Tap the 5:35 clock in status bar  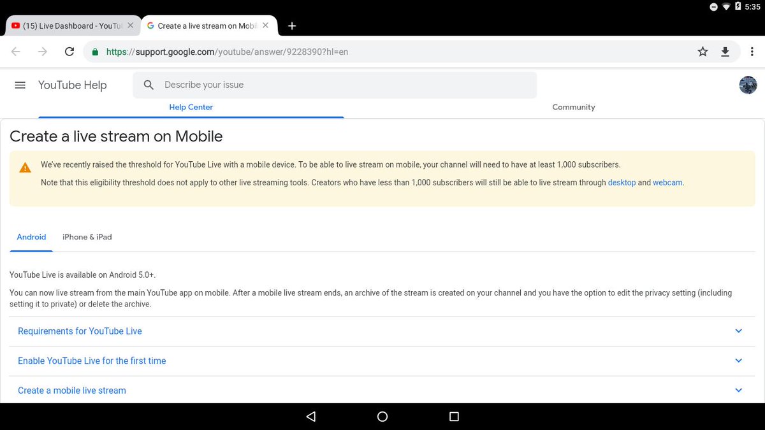click(x=752, y=6)
